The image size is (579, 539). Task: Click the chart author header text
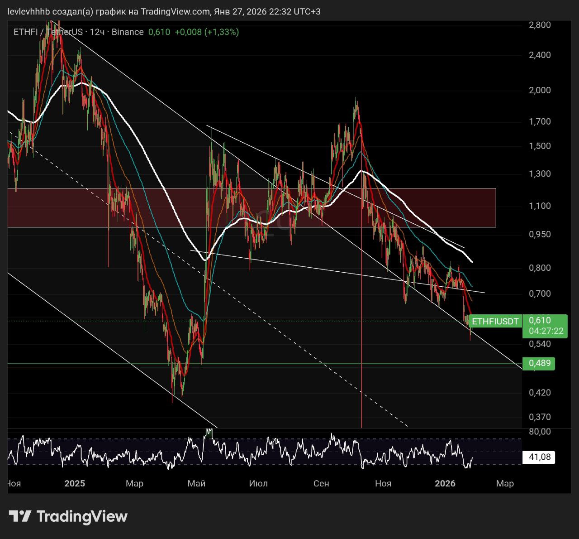click(164, 12)
